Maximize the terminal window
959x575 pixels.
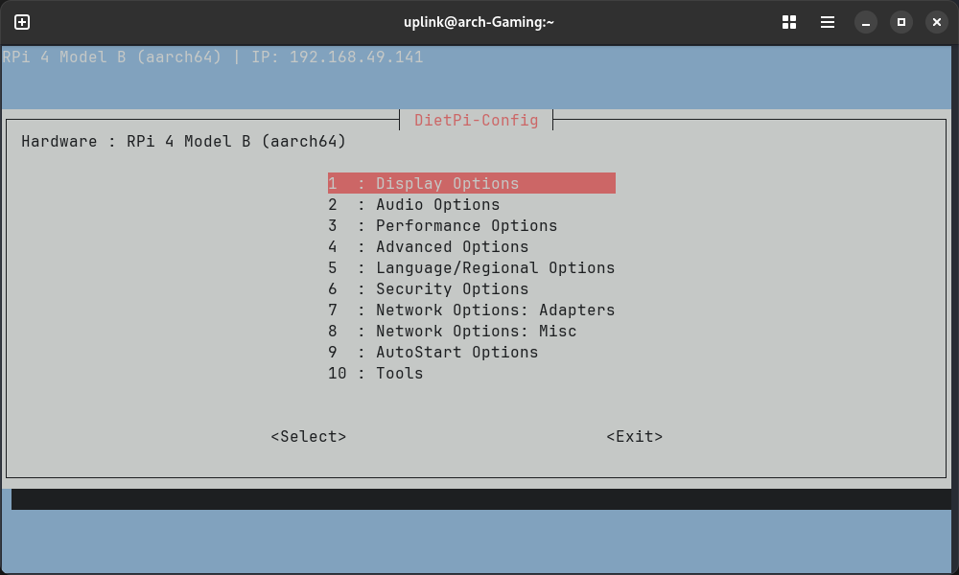pos(901,22)
